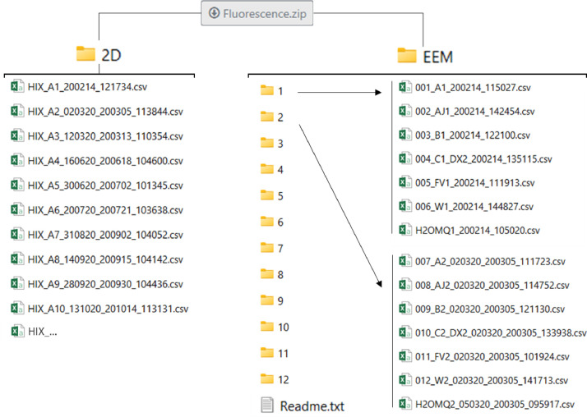Viewport: 587px width, 417px height.
Task: Open folder 6 in EEM
Action: 272,222
